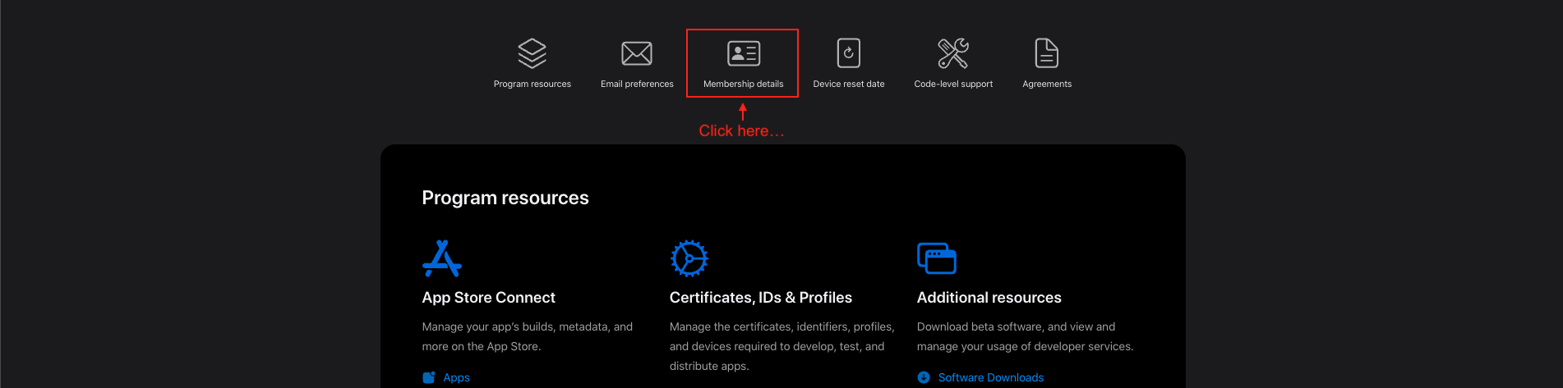Image resolution: width=1563 pixels, height=388 pixels.
Task: Click the blue App Store Connect icon
Action: [442, 258]
